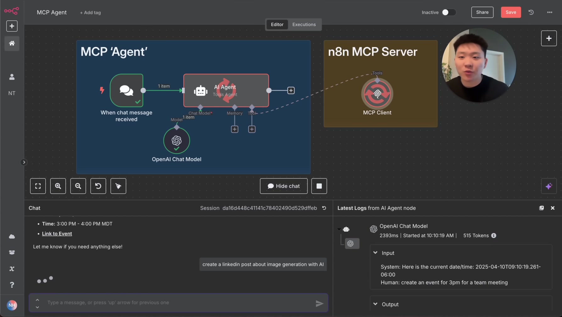Close the Latest Logs panel
562x317 pixels.
pyautogui.click(x=552, y=208)
